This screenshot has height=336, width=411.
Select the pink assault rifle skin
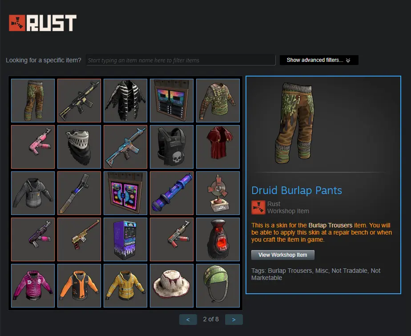pos(33,147)
